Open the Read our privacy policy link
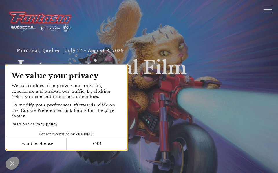 [34, 124]
